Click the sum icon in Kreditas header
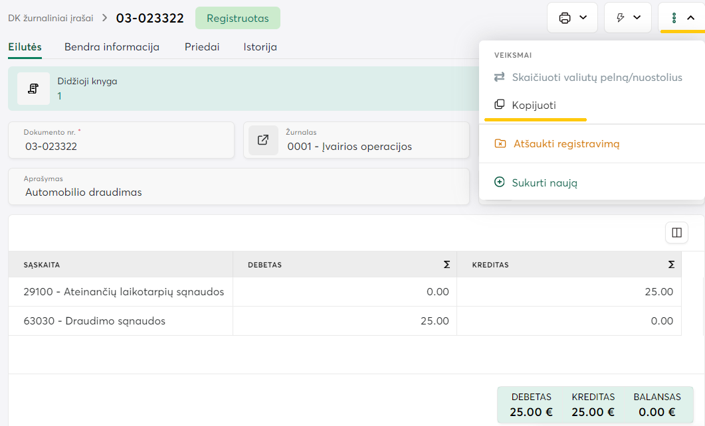Image resolution: width=705 pixels, height=426 pixels. pyautogui.click(x=672, y=265)
